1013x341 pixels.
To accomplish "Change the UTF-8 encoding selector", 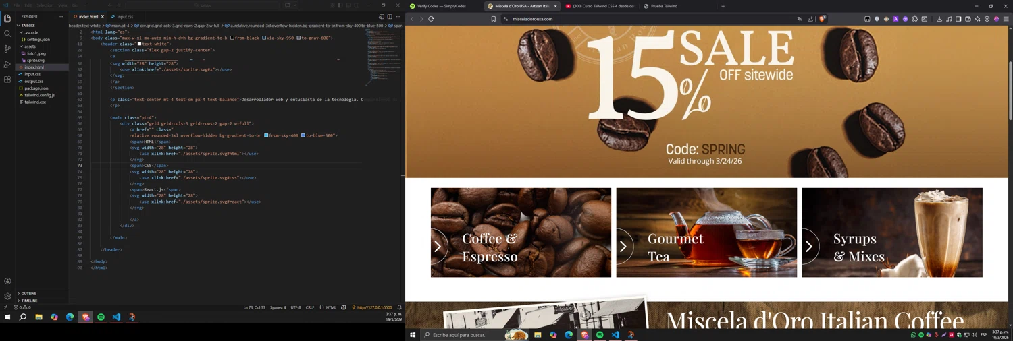I will click(296, 307).
